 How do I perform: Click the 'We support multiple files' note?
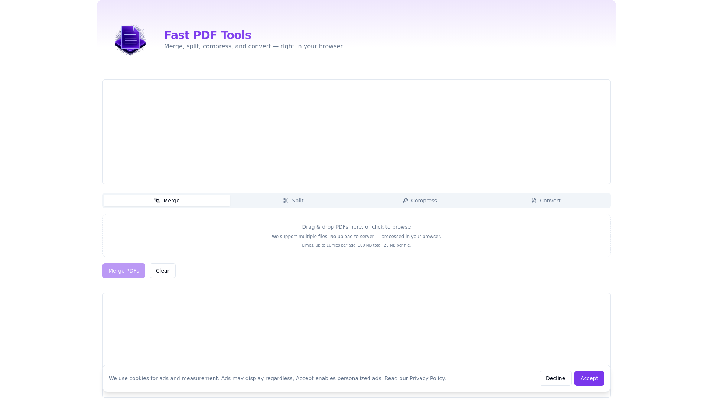click(x=356, y=237)
